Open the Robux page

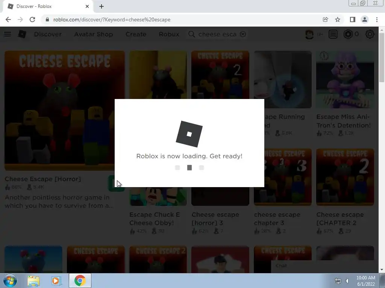pyautogui.click(x=169, y=34)
